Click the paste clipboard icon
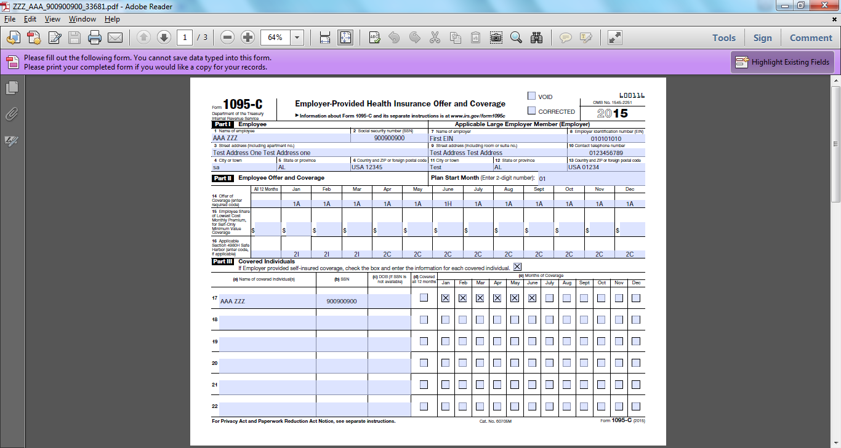Viewport: 841px width, 448px height. [x=475, y=38]
